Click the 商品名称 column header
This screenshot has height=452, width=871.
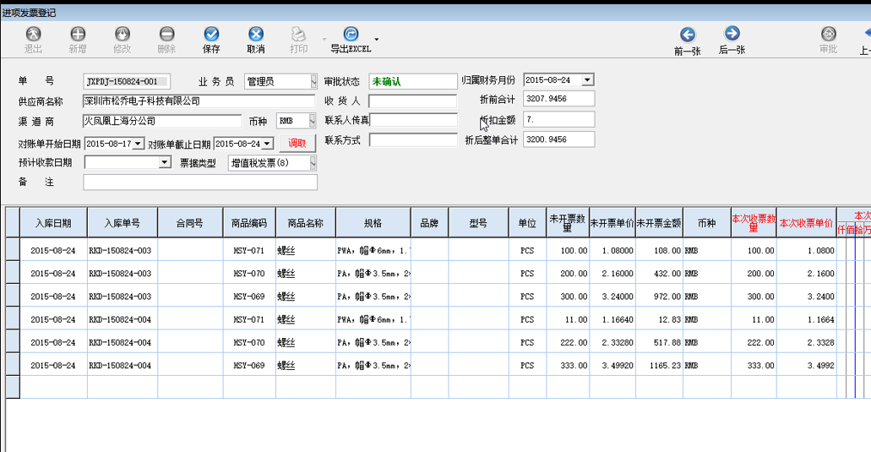(306, 223)
